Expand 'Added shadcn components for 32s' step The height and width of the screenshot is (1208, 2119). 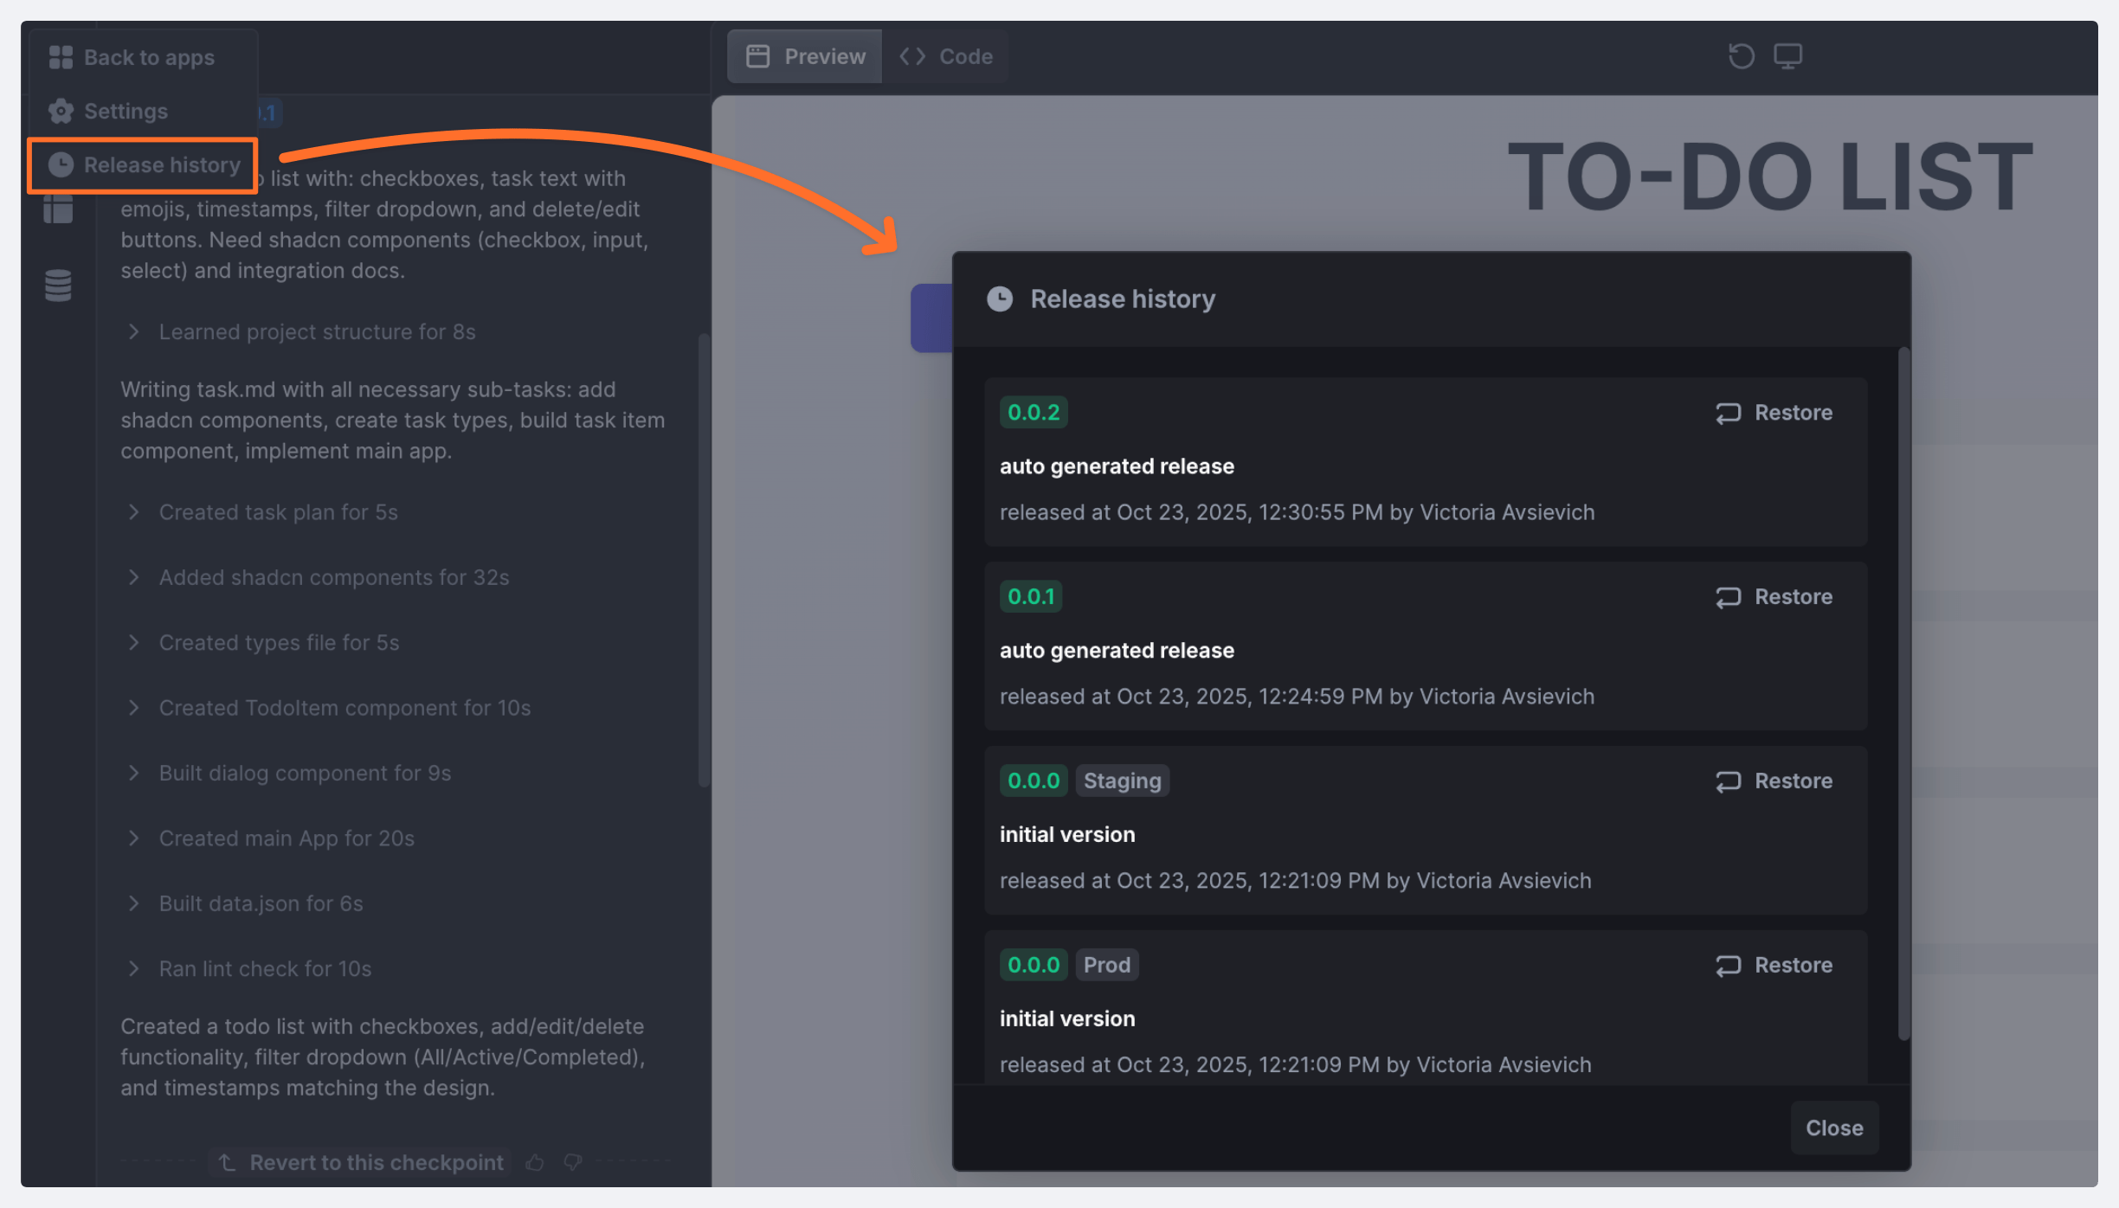pos(134,577)
